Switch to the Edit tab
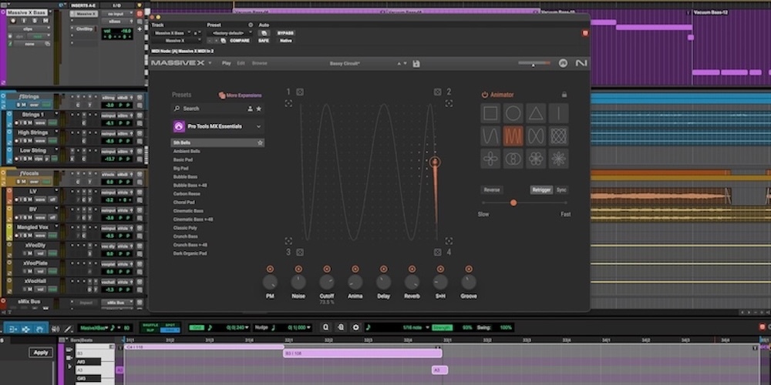This screenshot has height=385, width=771. [x=241, y=63]
